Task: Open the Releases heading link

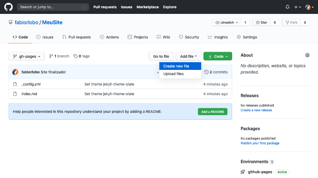Action: click(250, 96)
